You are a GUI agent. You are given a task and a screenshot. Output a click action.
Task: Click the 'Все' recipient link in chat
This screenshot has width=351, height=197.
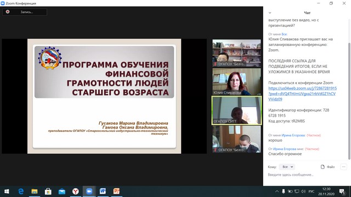click(x=284, y=34)
